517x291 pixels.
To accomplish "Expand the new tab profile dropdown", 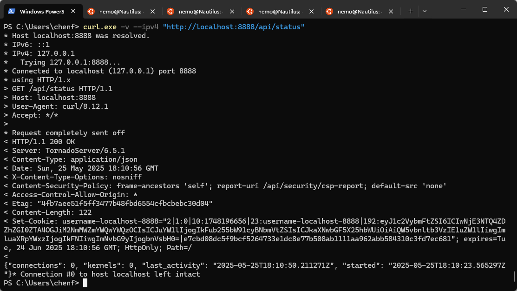I will point(425,11).
